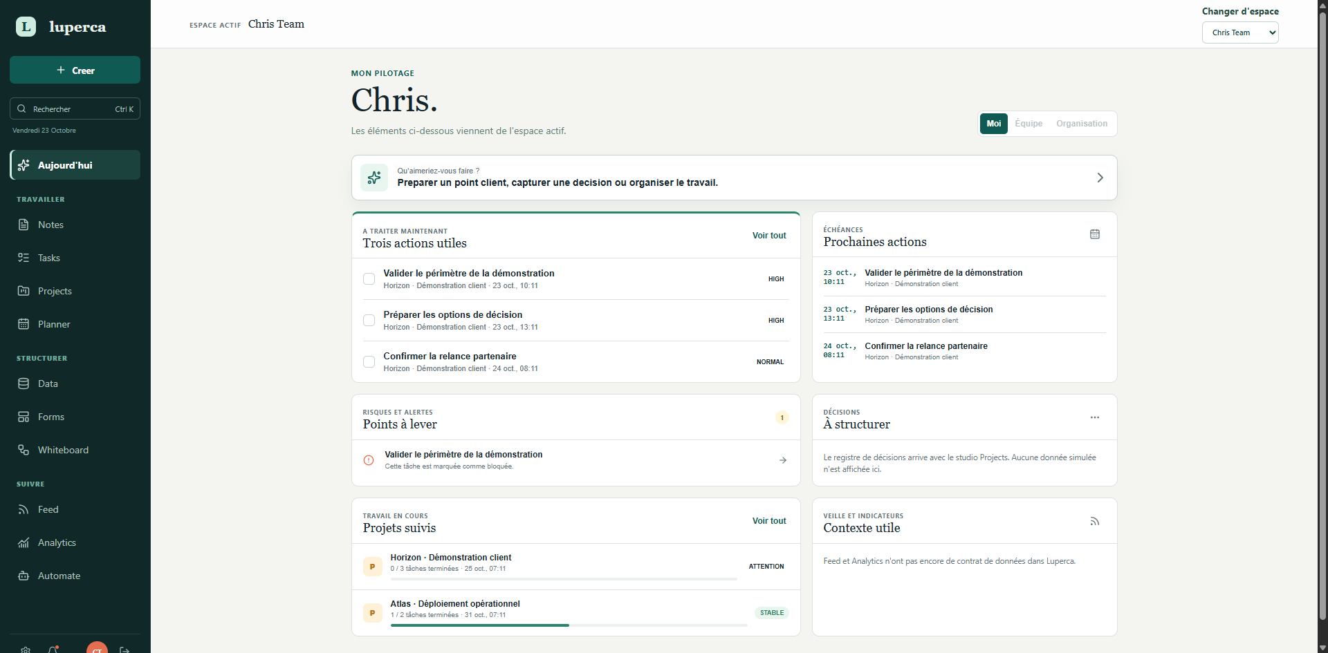Click the Luperca logo icon

(26, 27)
